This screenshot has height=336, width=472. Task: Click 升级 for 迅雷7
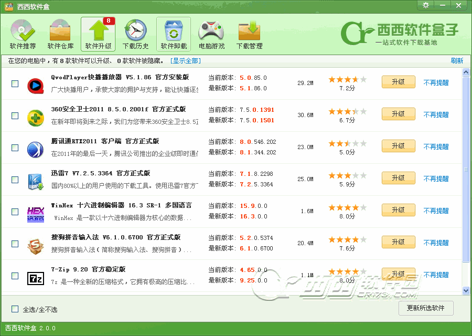(x=399, y=178)
